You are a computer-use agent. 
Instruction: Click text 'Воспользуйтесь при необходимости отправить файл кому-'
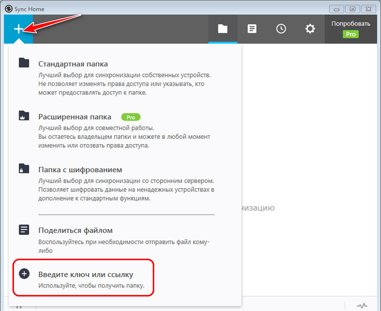124,242
